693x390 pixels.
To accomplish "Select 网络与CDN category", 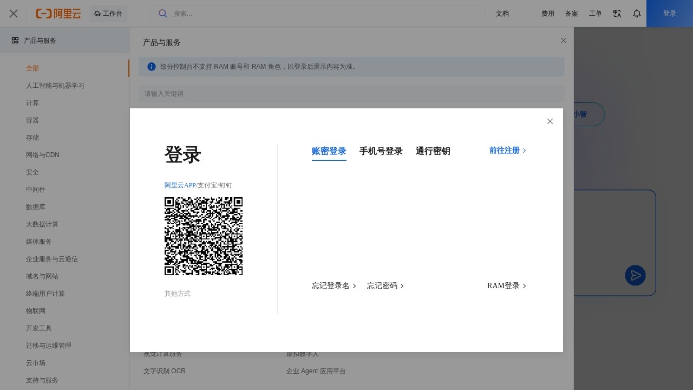I will point(43,155).
